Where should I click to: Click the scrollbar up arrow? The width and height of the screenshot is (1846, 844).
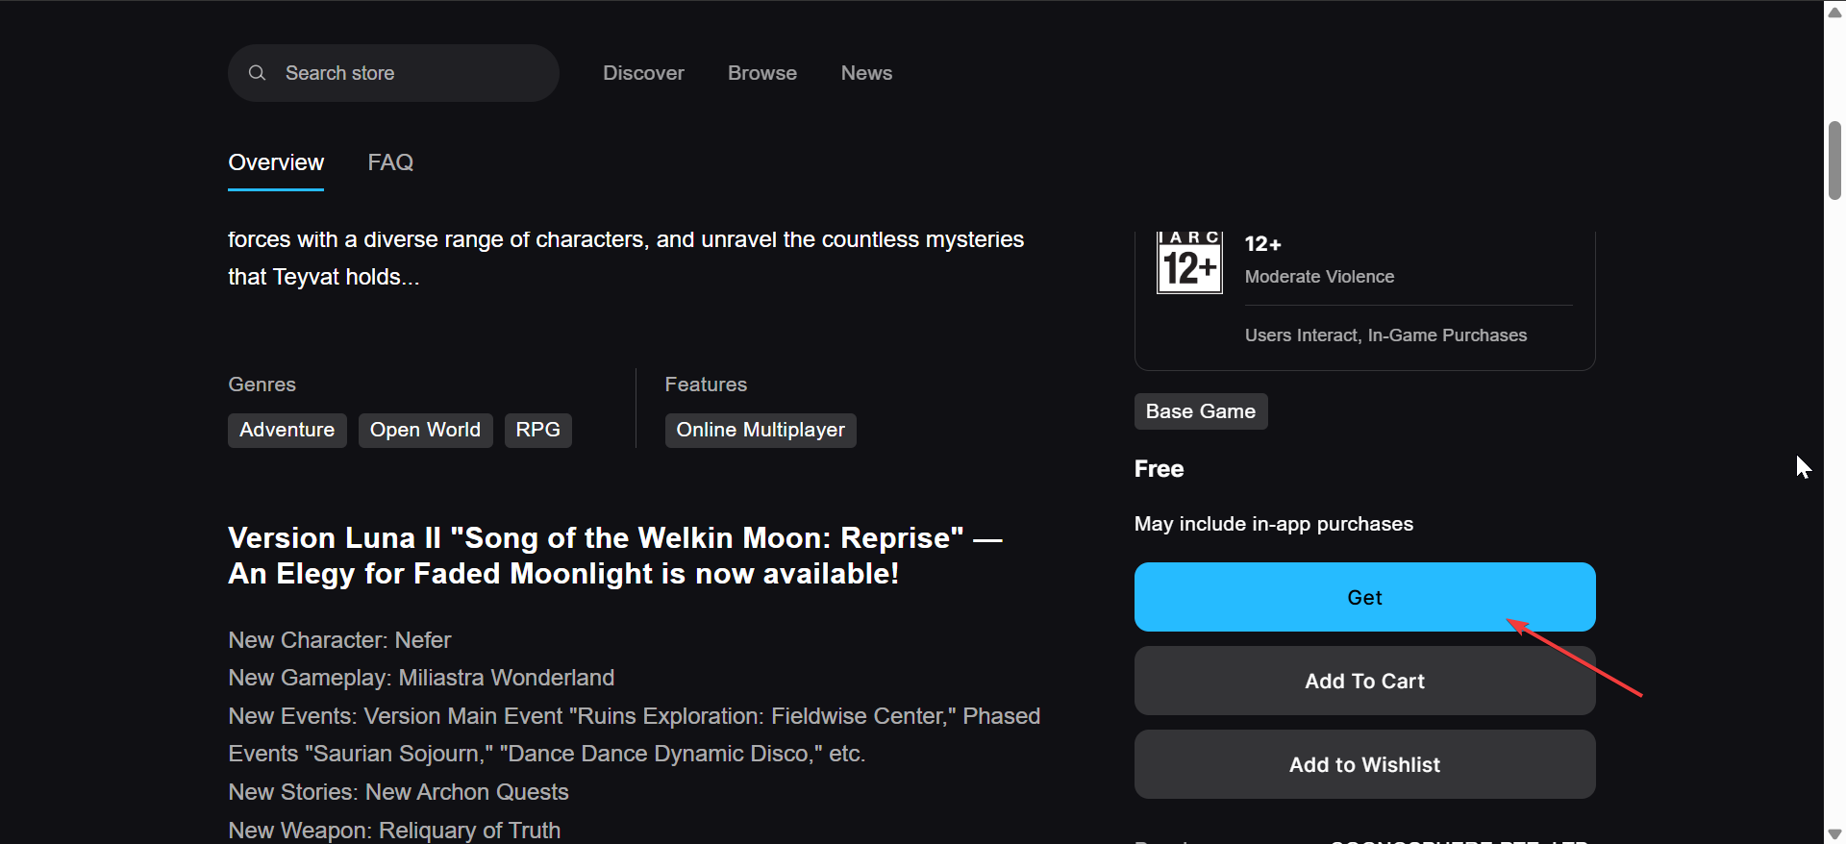[x=1834, y=12]
